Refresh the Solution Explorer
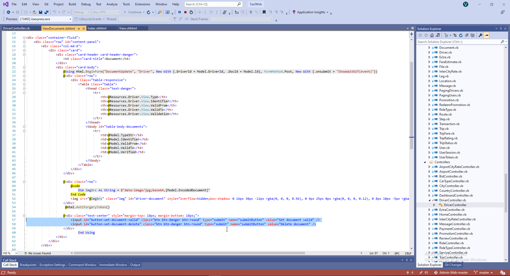Viewport: 510px width, 276px height. tap(461, 35)
